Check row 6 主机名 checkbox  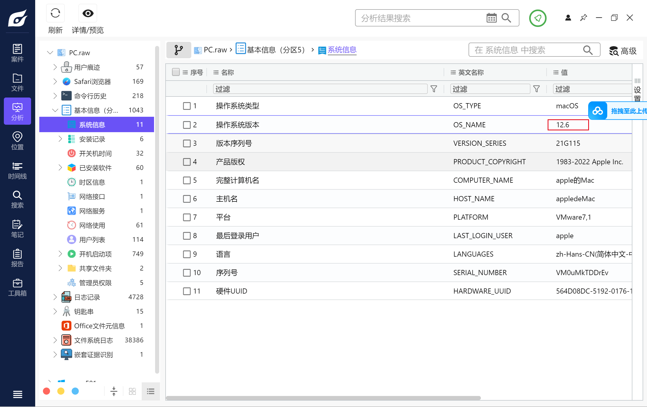[187, 199]
